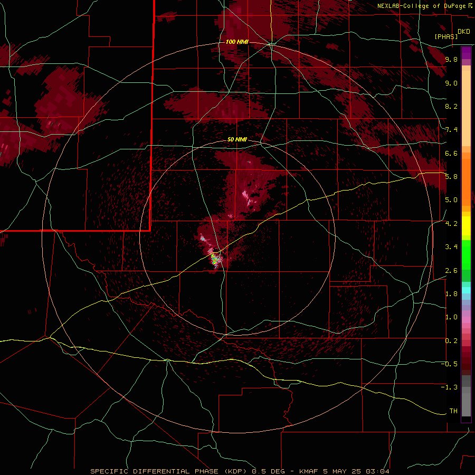This screenshot has width=475, height=475.
Task: Select the 0.2 scale value
Action: click(x=451, y=341)
